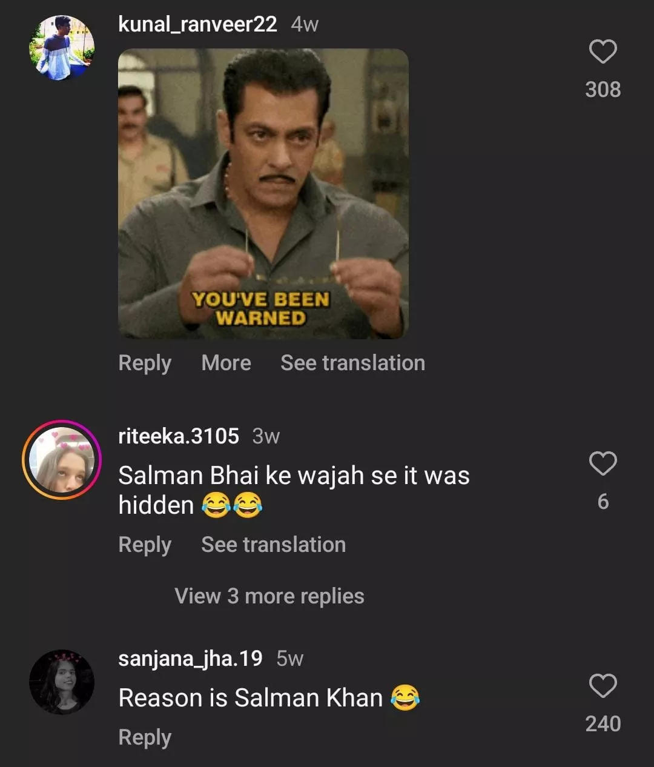The width and height of the screenshot is (654, 767).
Task: Expand View 3 more replies
Action: (269, 596)
